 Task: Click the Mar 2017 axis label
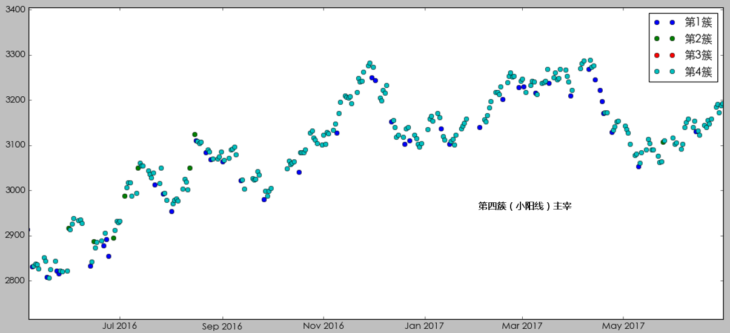[x=523, y=326]
